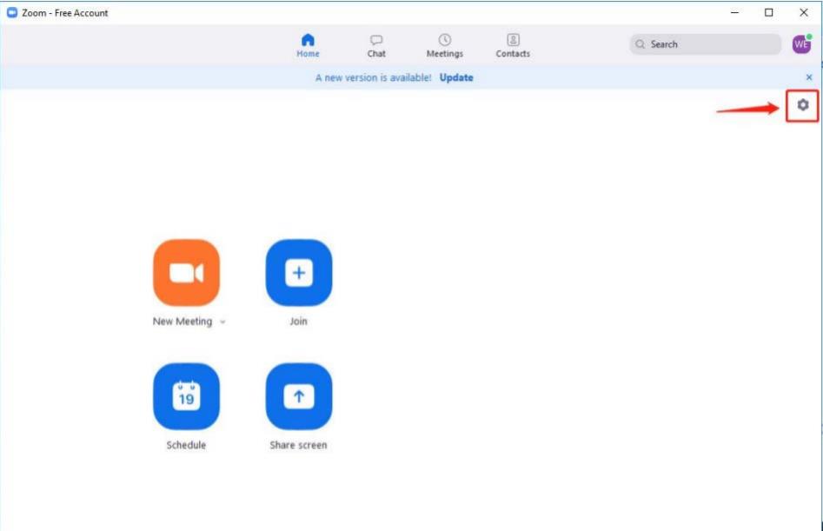Click the 'Schedule' label text
823x531 pixels.
[186, 445]
